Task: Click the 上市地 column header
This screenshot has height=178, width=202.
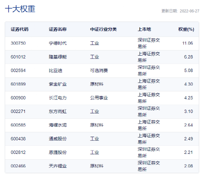Action: point(144,29)
